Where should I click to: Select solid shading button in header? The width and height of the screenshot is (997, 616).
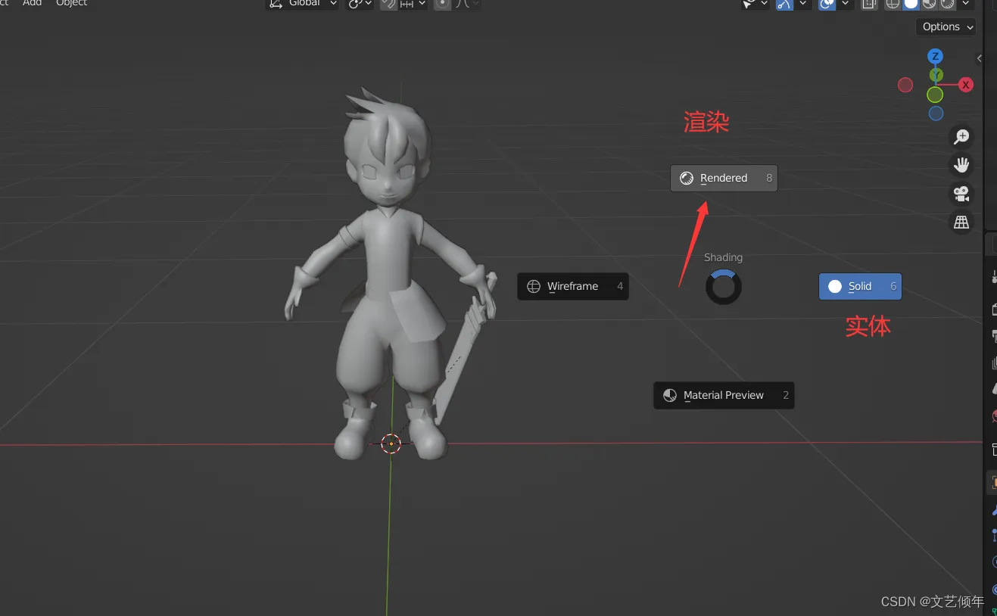(911, 4)
